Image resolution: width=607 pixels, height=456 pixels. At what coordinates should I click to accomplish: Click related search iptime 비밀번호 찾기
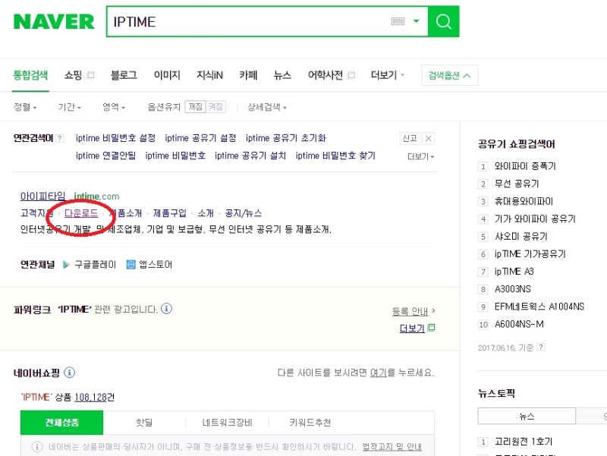pos(335,156)
